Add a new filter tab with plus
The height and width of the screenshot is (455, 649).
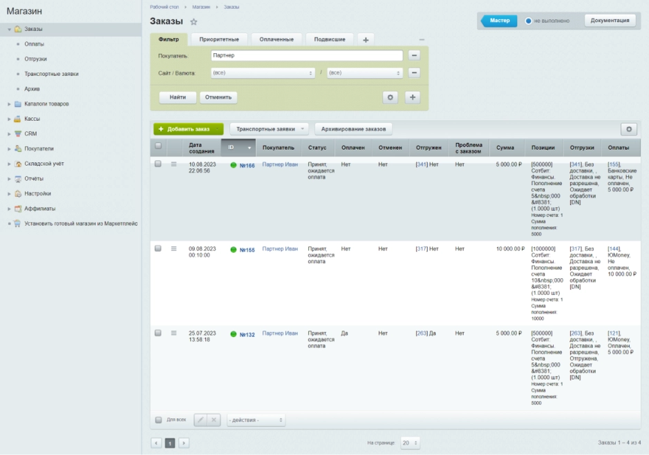click(x=366, y=40)
